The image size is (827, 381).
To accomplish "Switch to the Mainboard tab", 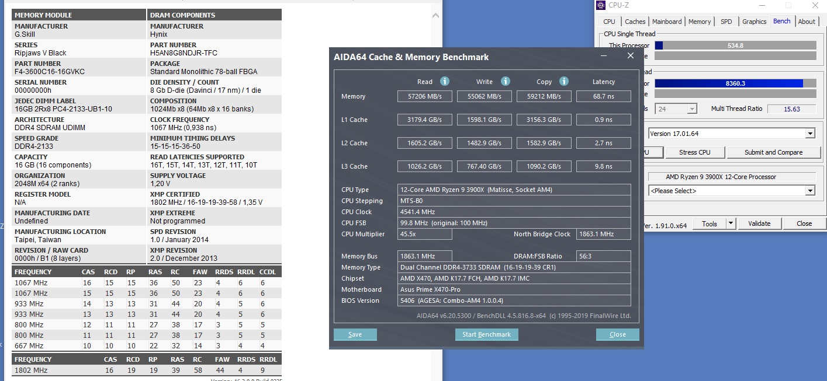I will pos(667,22).
